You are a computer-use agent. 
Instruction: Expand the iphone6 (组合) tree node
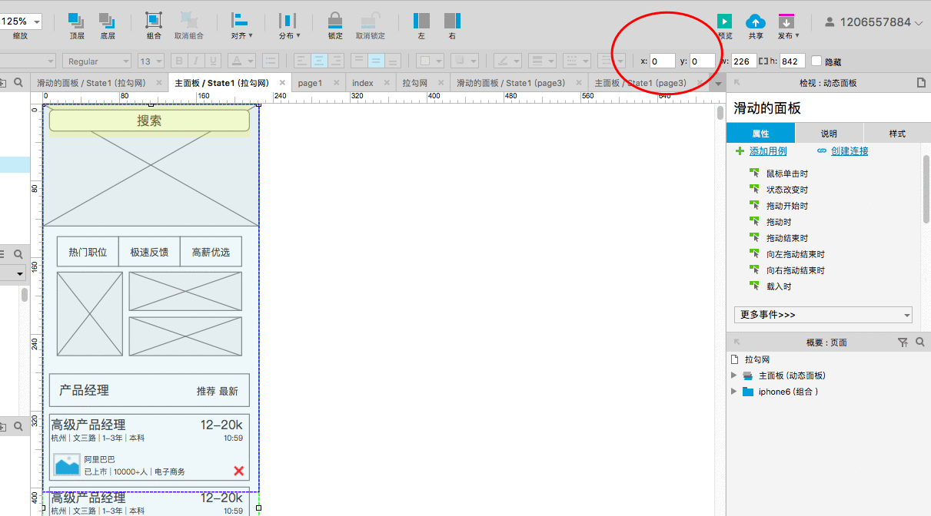[733, 392]
